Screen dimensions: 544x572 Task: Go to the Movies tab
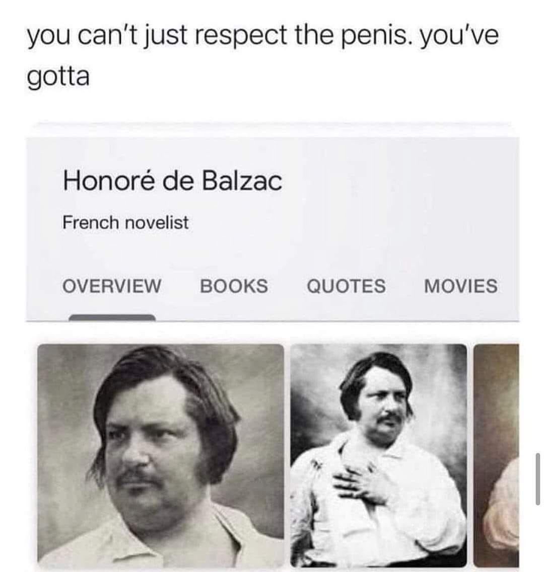point(461,286)
